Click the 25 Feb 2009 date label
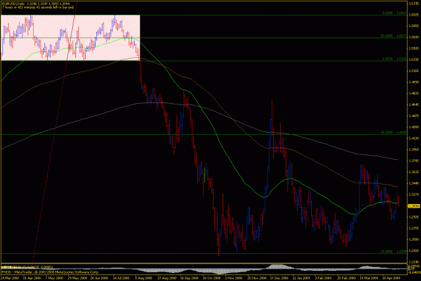 [347, 278]
